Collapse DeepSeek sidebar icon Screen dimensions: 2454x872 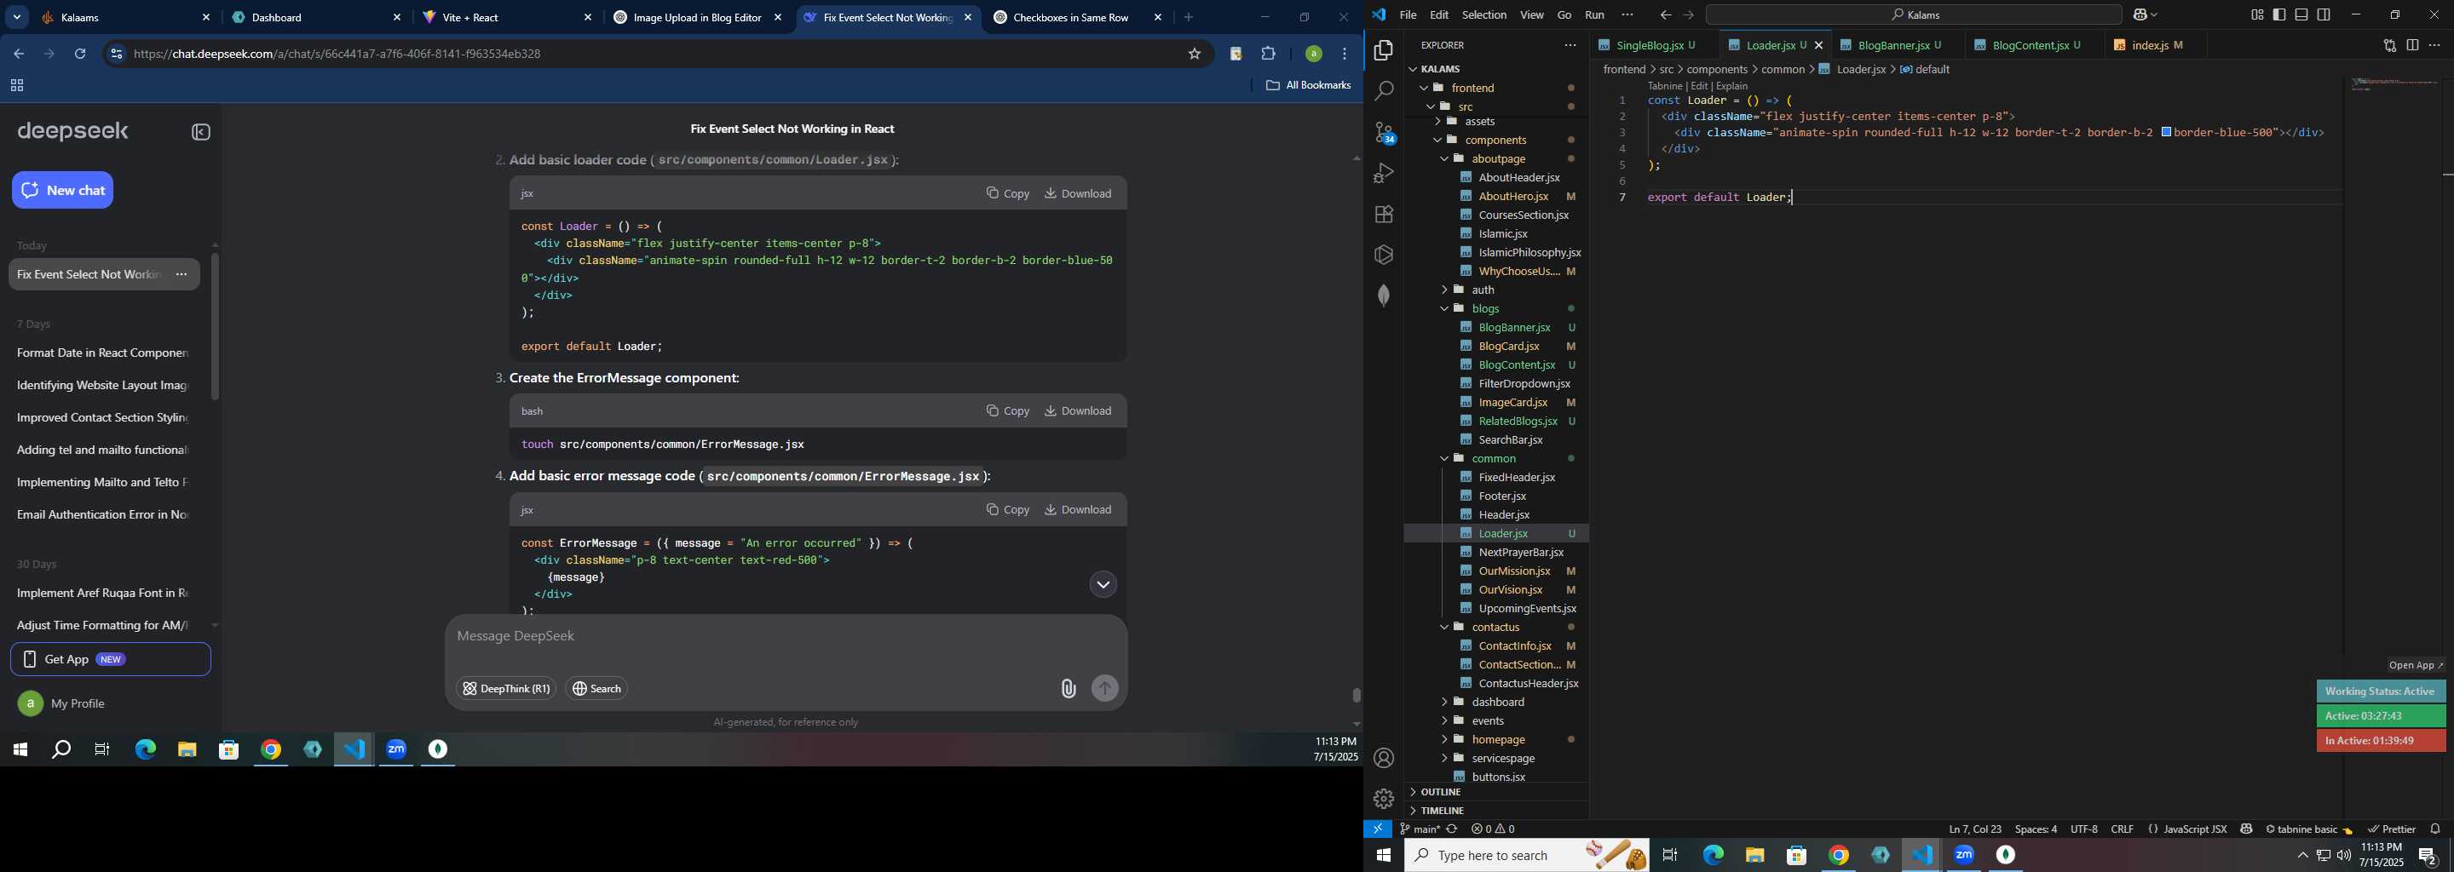(201, 132)
